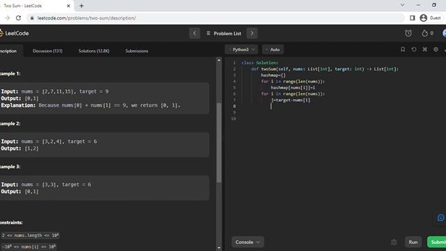
Task: Go forward in browser
Action: tap(7, 18)
